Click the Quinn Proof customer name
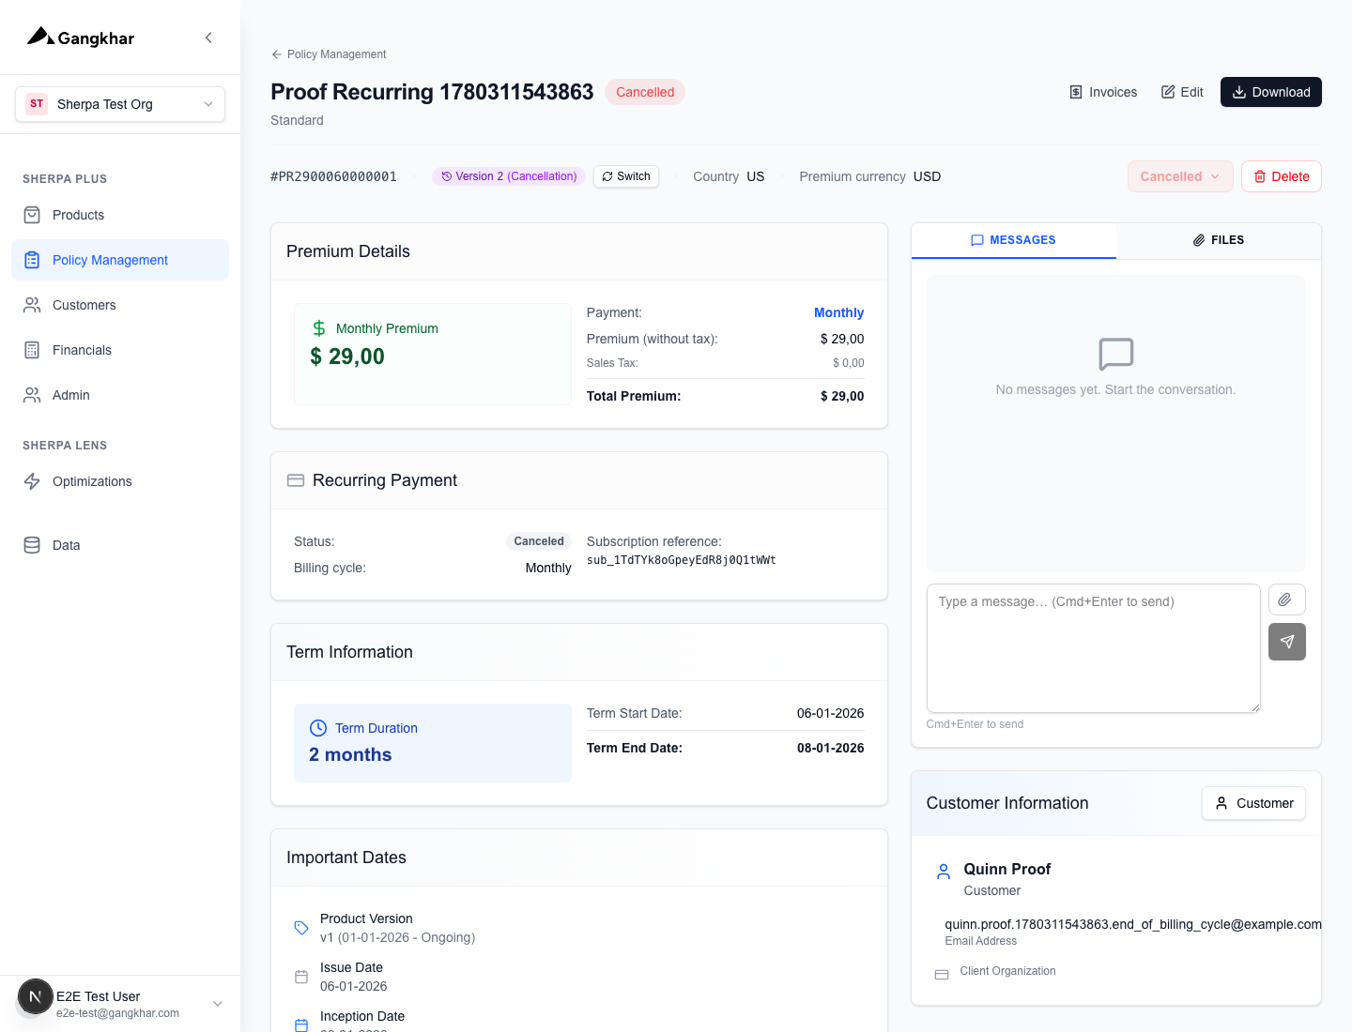Viewport: 1352px width, 1032px height. pyautogui.click(x=1007, y=869)
